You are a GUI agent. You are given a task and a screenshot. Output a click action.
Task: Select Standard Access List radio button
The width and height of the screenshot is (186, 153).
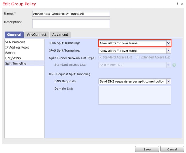click(x=100, y=58)
